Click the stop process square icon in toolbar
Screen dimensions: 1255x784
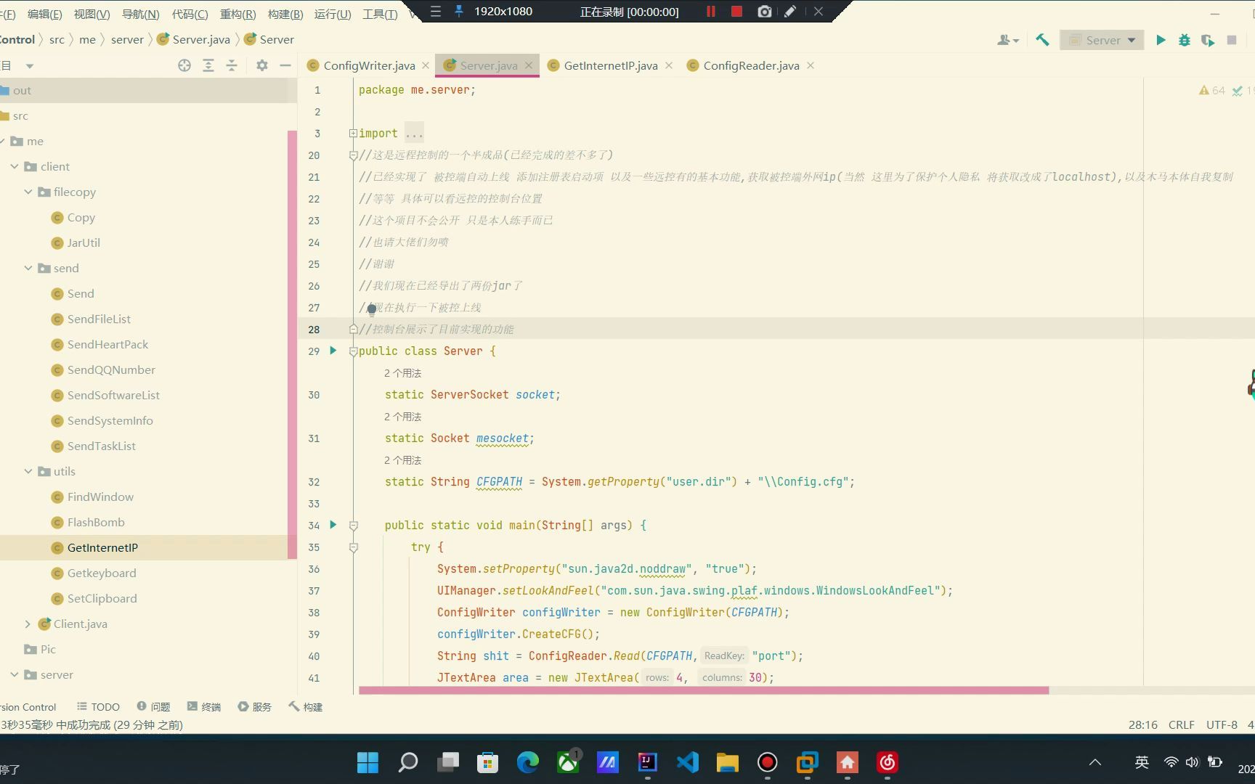point(1232,40)
